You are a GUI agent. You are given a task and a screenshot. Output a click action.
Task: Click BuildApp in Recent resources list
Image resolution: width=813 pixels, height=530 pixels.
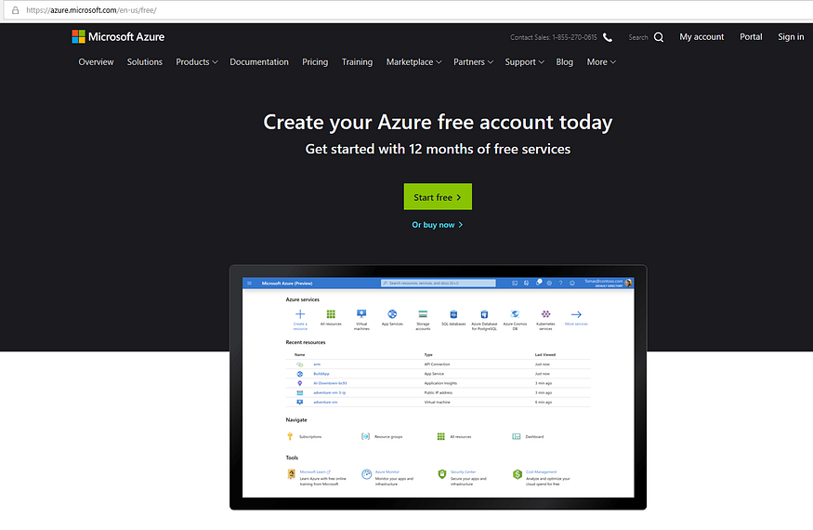click(x=321, y=374)
